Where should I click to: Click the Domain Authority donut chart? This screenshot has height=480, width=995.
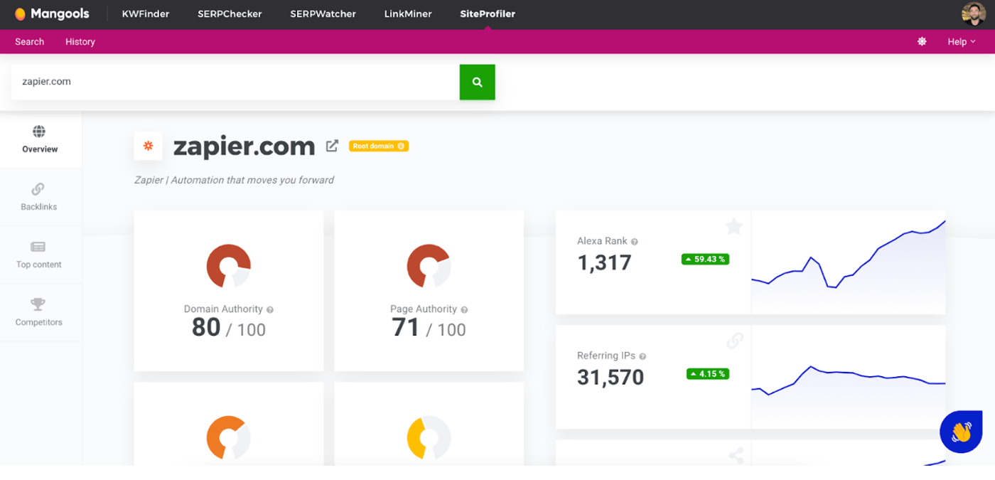tap(229, 266)
